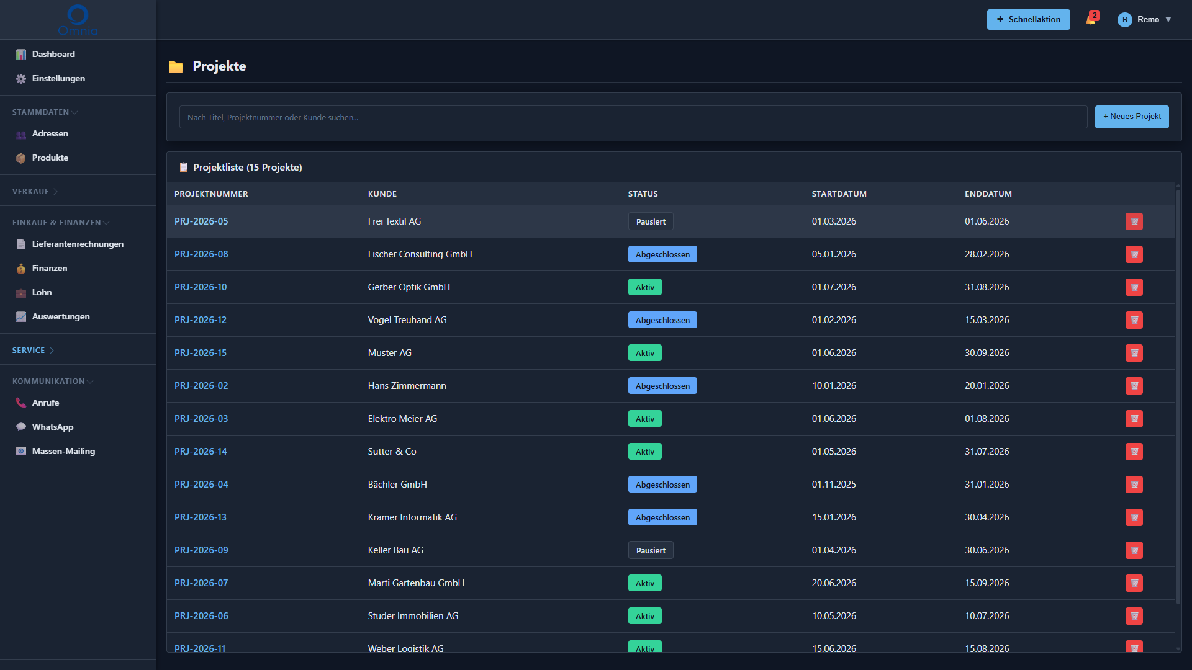Screen dimensions: 1192x670
Task: Click the Anrufe phone icon
Action: tap(21, 403)
